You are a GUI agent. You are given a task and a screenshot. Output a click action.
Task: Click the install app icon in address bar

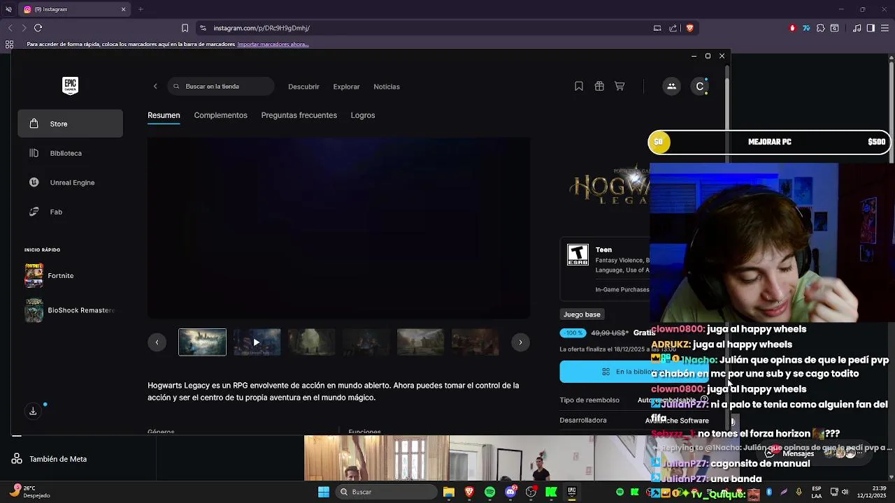[x=657, y=28]
